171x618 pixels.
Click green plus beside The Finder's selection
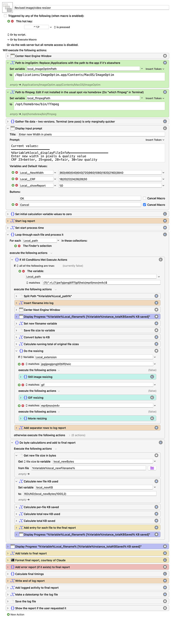click(x=15, y=246)
